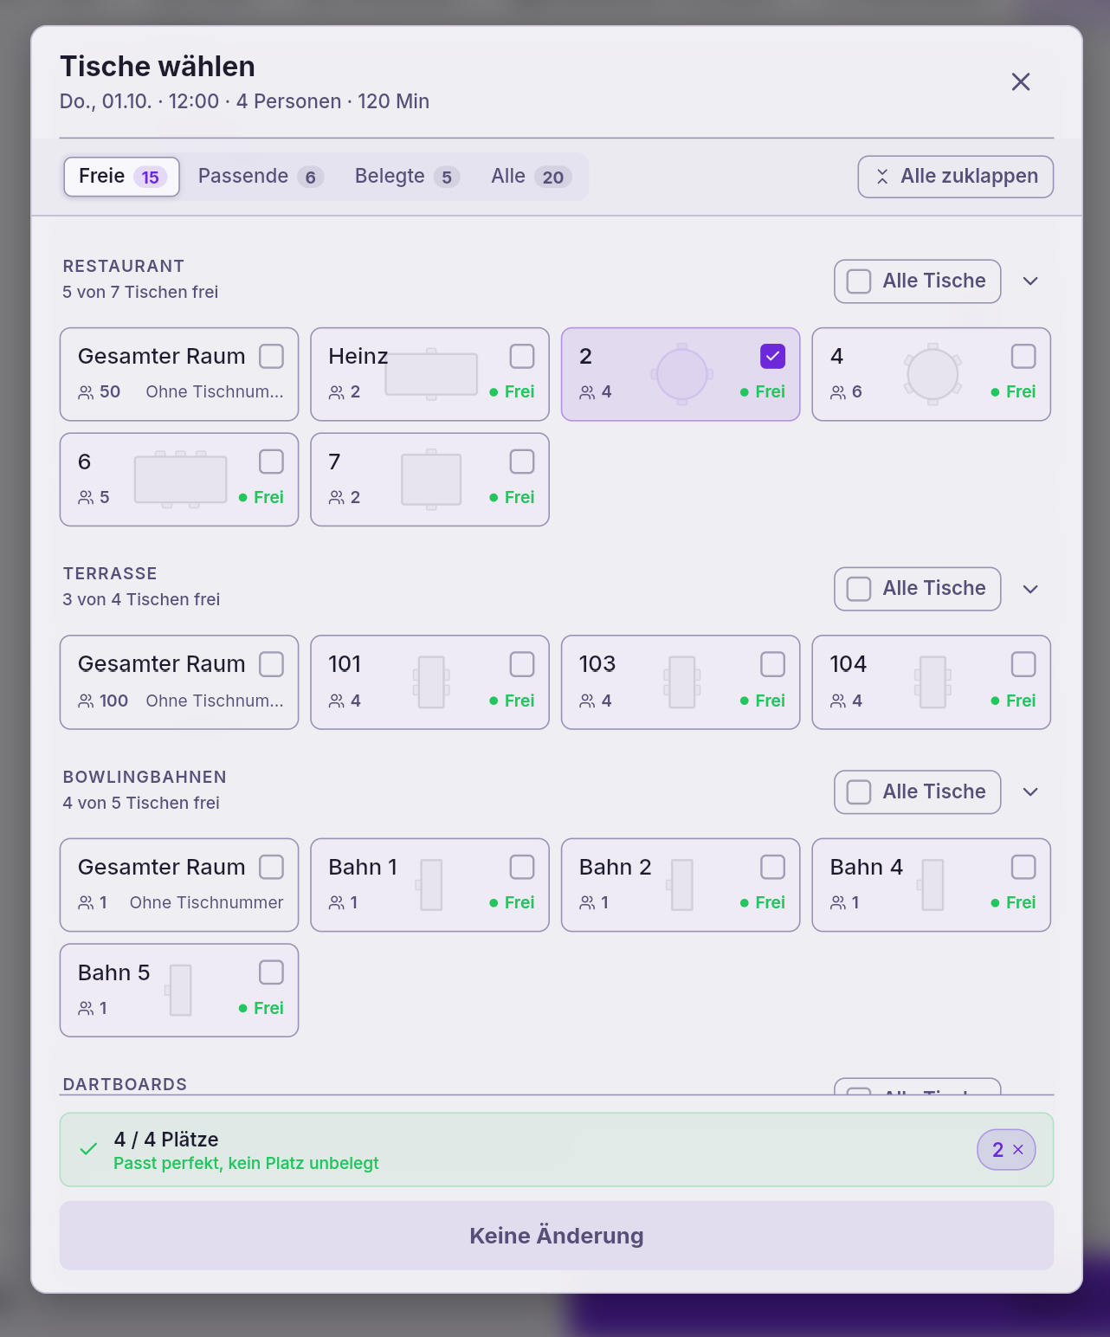Tick the Restaurant Gesamter Raum checkbox
Screen dimensions: 1110x1337
(272, 356)
